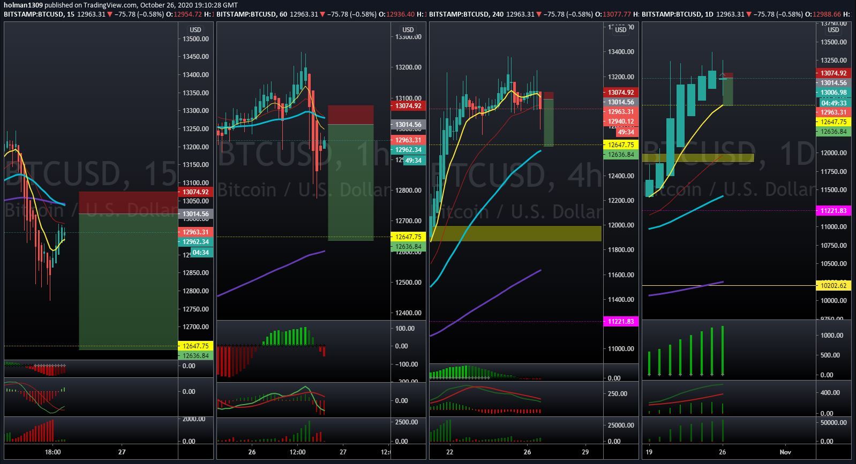Click the 12:00 time label on the 1h axis
The image size is (856, 464).
point(297,452)
